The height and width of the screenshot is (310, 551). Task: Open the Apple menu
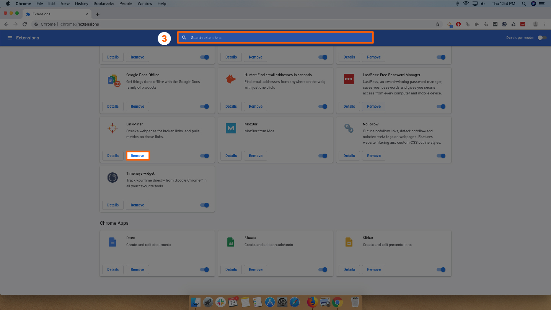pos(8,3)
